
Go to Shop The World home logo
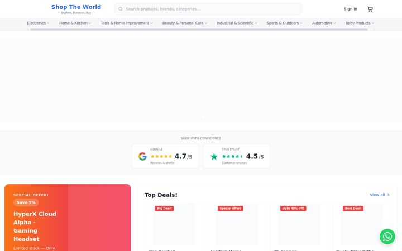(76, 9)
